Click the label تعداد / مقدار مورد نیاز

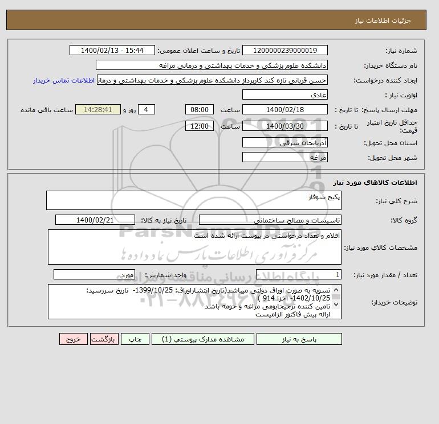point(385,275)
